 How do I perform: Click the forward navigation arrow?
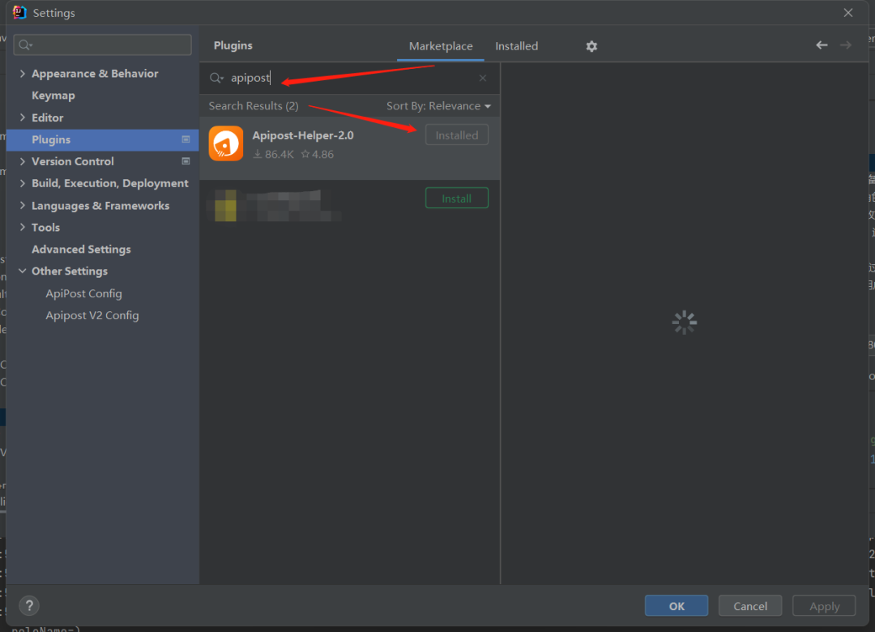(x=845, y=45)
